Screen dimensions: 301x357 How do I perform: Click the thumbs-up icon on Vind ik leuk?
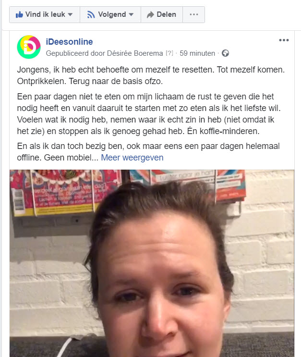point(19,14)
